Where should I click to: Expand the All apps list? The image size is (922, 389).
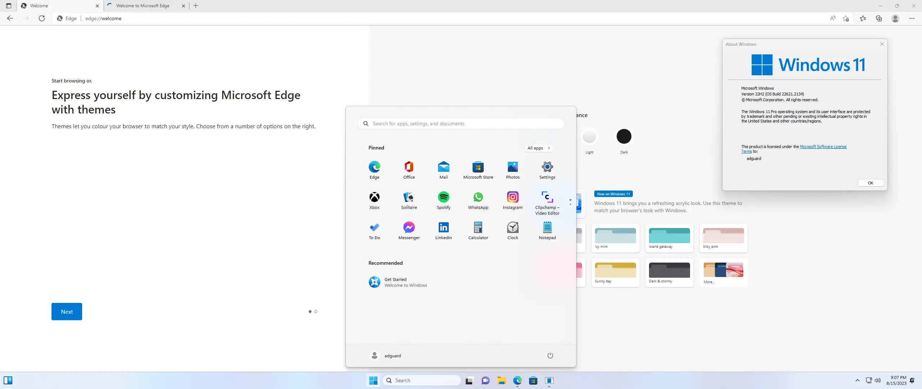pyautogui.click(x=538, y=148)
